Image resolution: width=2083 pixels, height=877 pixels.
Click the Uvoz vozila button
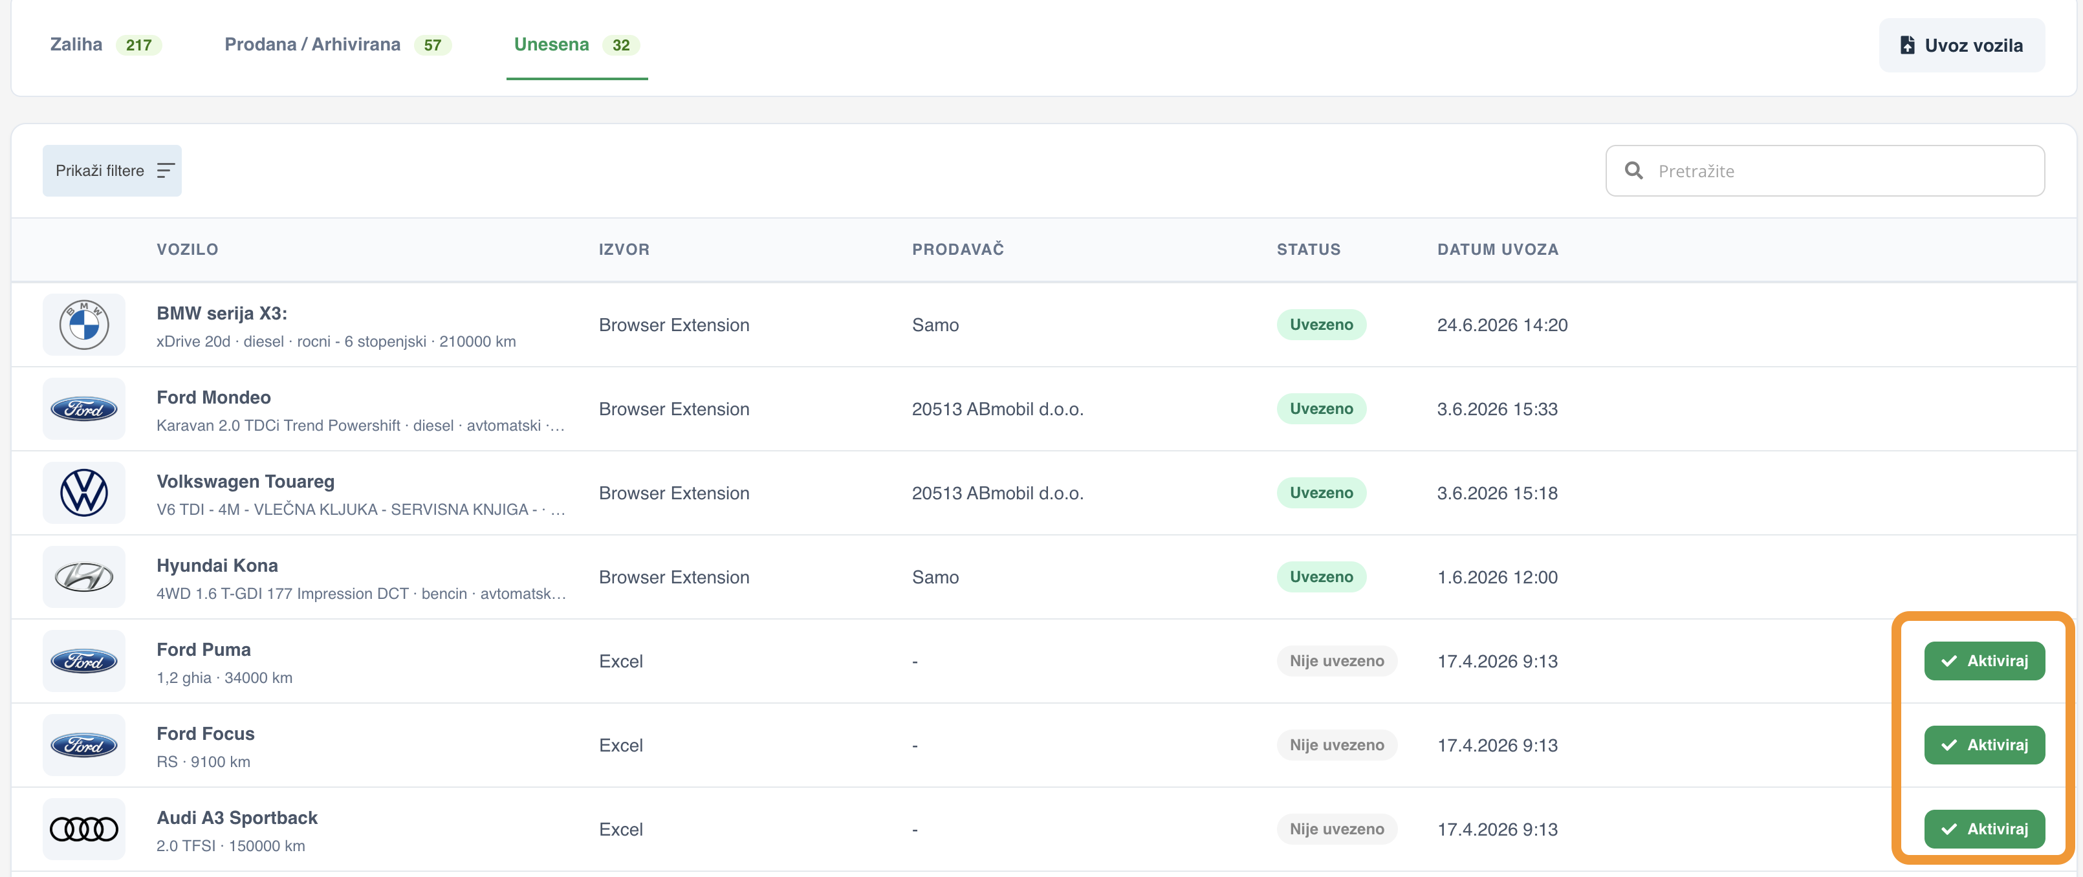point(1961,45)
